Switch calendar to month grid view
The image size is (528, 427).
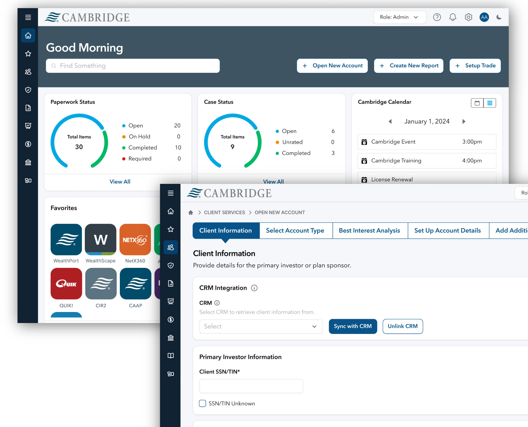click(x=477, y=103)
